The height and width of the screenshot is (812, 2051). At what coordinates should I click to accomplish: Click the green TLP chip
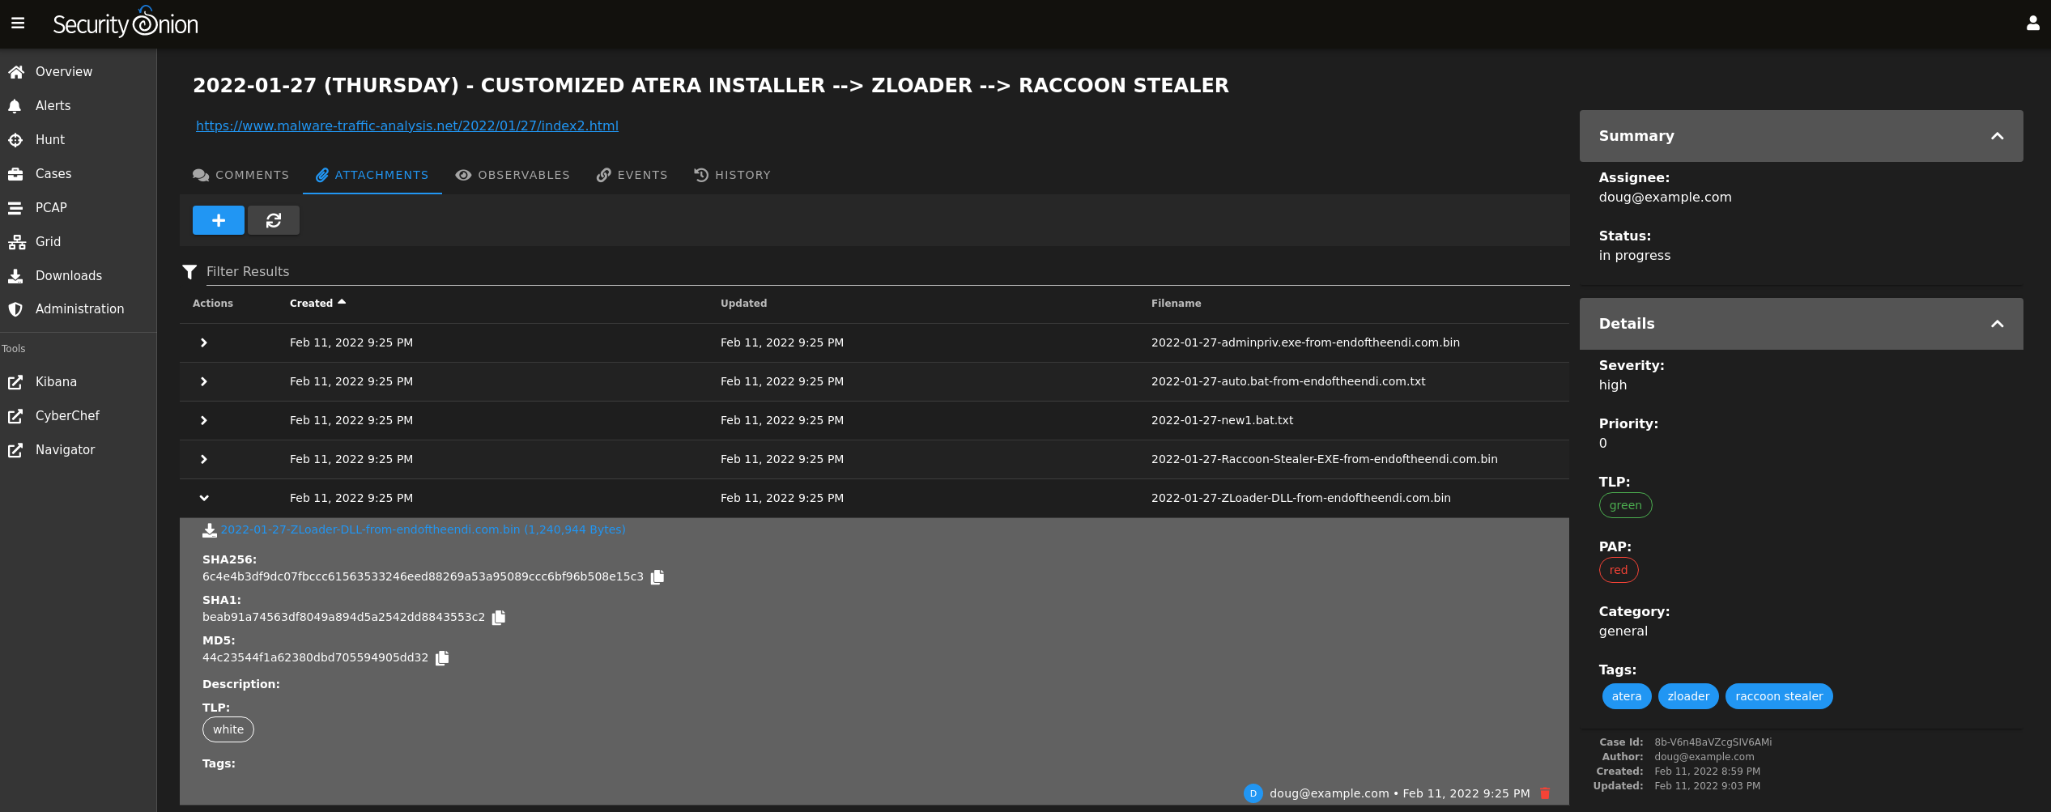pyautogui.click(x=1625, y=505)
